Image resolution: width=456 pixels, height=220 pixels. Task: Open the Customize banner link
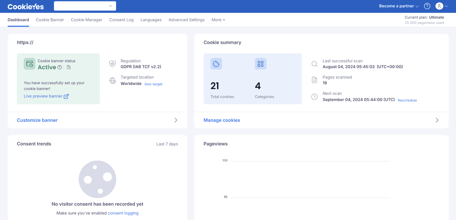pos(37,120)
